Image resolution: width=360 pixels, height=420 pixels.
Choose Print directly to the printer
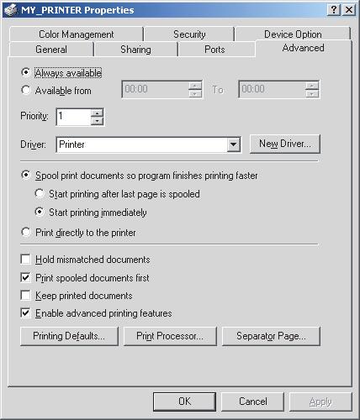coord(26,232)
